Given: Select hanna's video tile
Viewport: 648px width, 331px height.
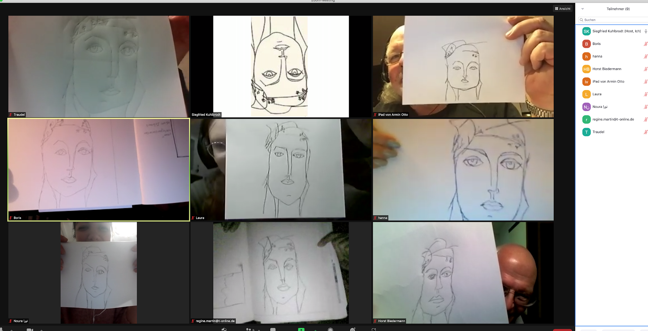Looking at the screenshot, I should click(463, 169).
